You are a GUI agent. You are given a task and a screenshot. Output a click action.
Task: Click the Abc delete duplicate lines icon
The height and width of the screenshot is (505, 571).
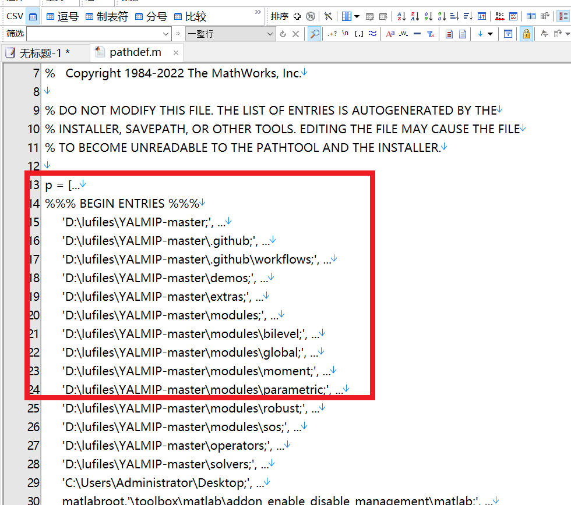[500, 16]
